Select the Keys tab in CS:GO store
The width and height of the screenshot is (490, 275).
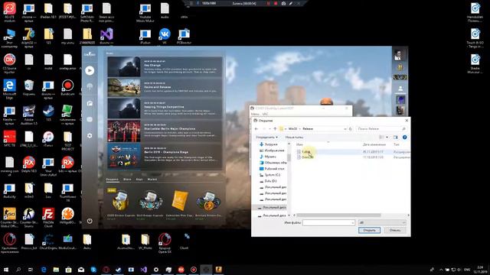[x=139, y=180]
